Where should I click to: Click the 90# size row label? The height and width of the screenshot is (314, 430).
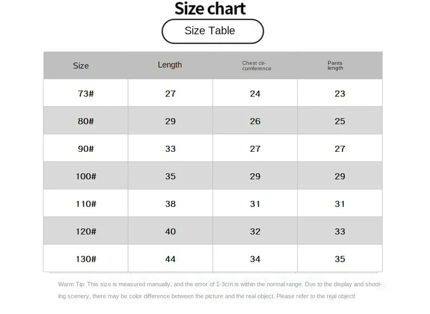(x=86, y=149)
